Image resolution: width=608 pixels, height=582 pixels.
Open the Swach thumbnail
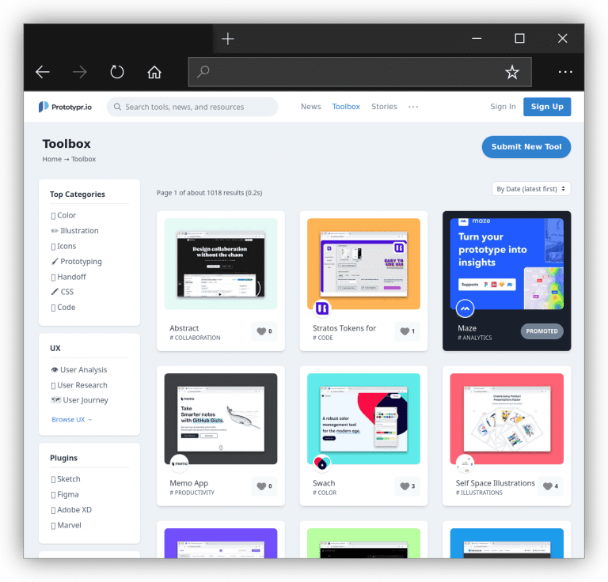pos(363,418)
